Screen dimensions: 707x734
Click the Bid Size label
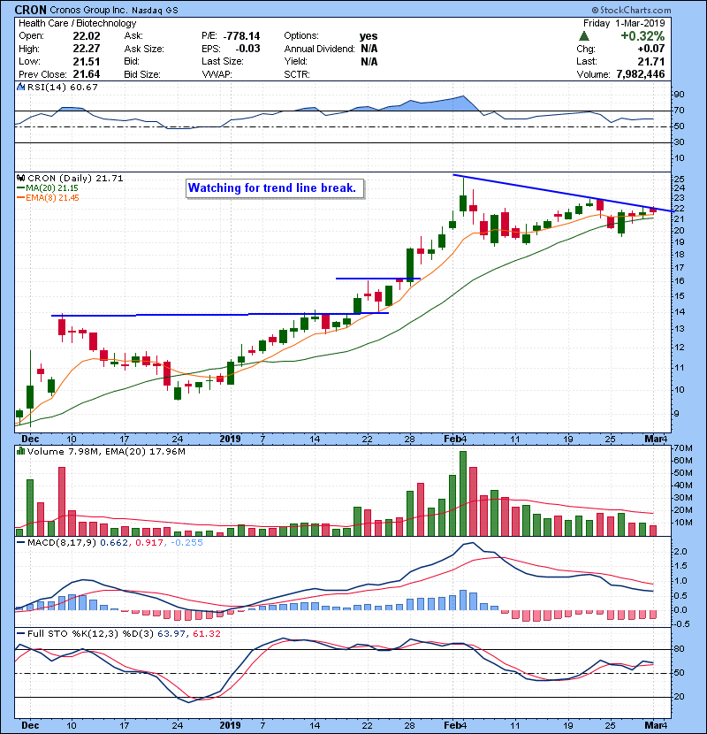click(142, 74)
